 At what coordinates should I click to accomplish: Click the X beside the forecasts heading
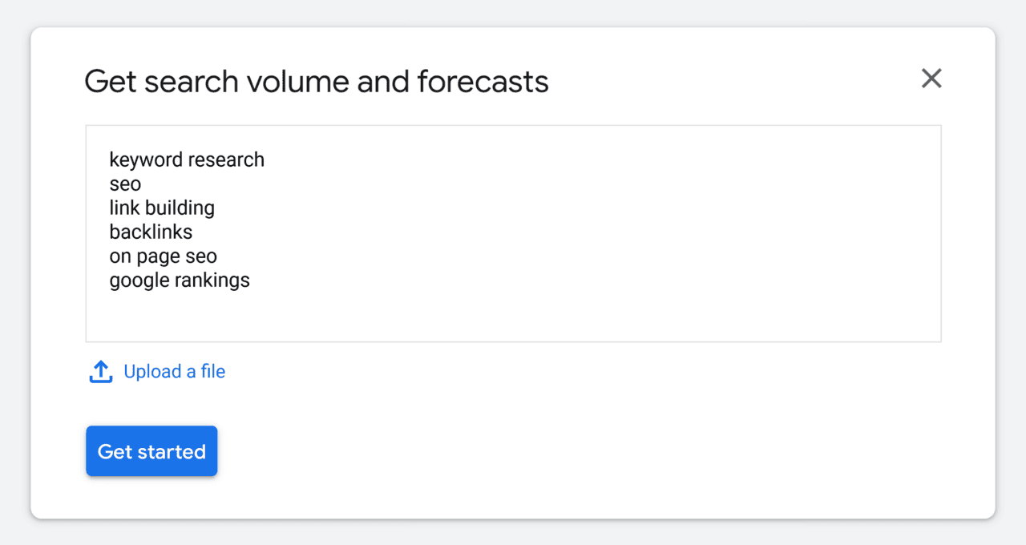point(931,79)
